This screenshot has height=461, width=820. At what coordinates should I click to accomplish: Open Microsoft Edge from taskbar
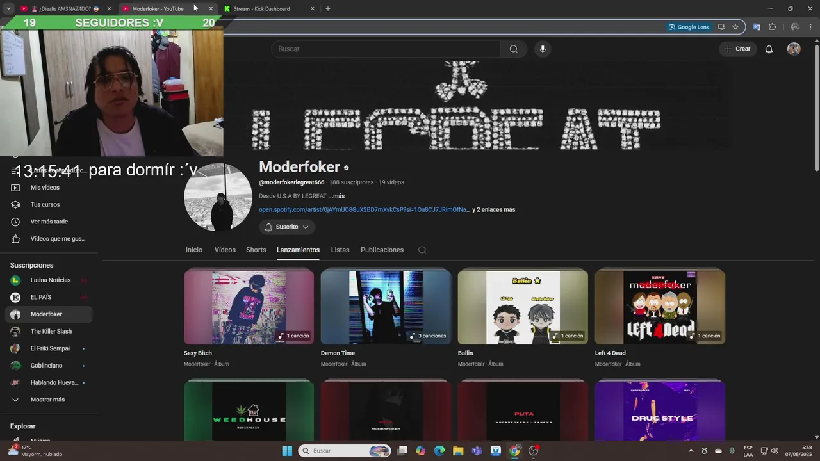click(x=439, y=451)
